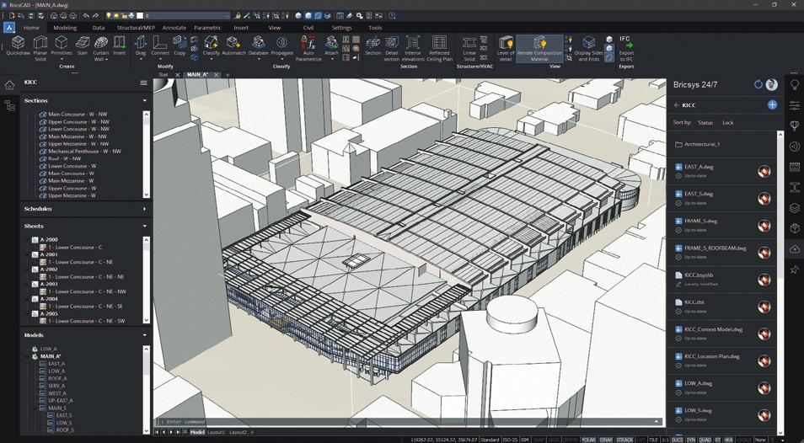Screen dimensions: 804x443
Task: Click the lightbulb tips icon on right sidebar
Action: coord(794,84)
